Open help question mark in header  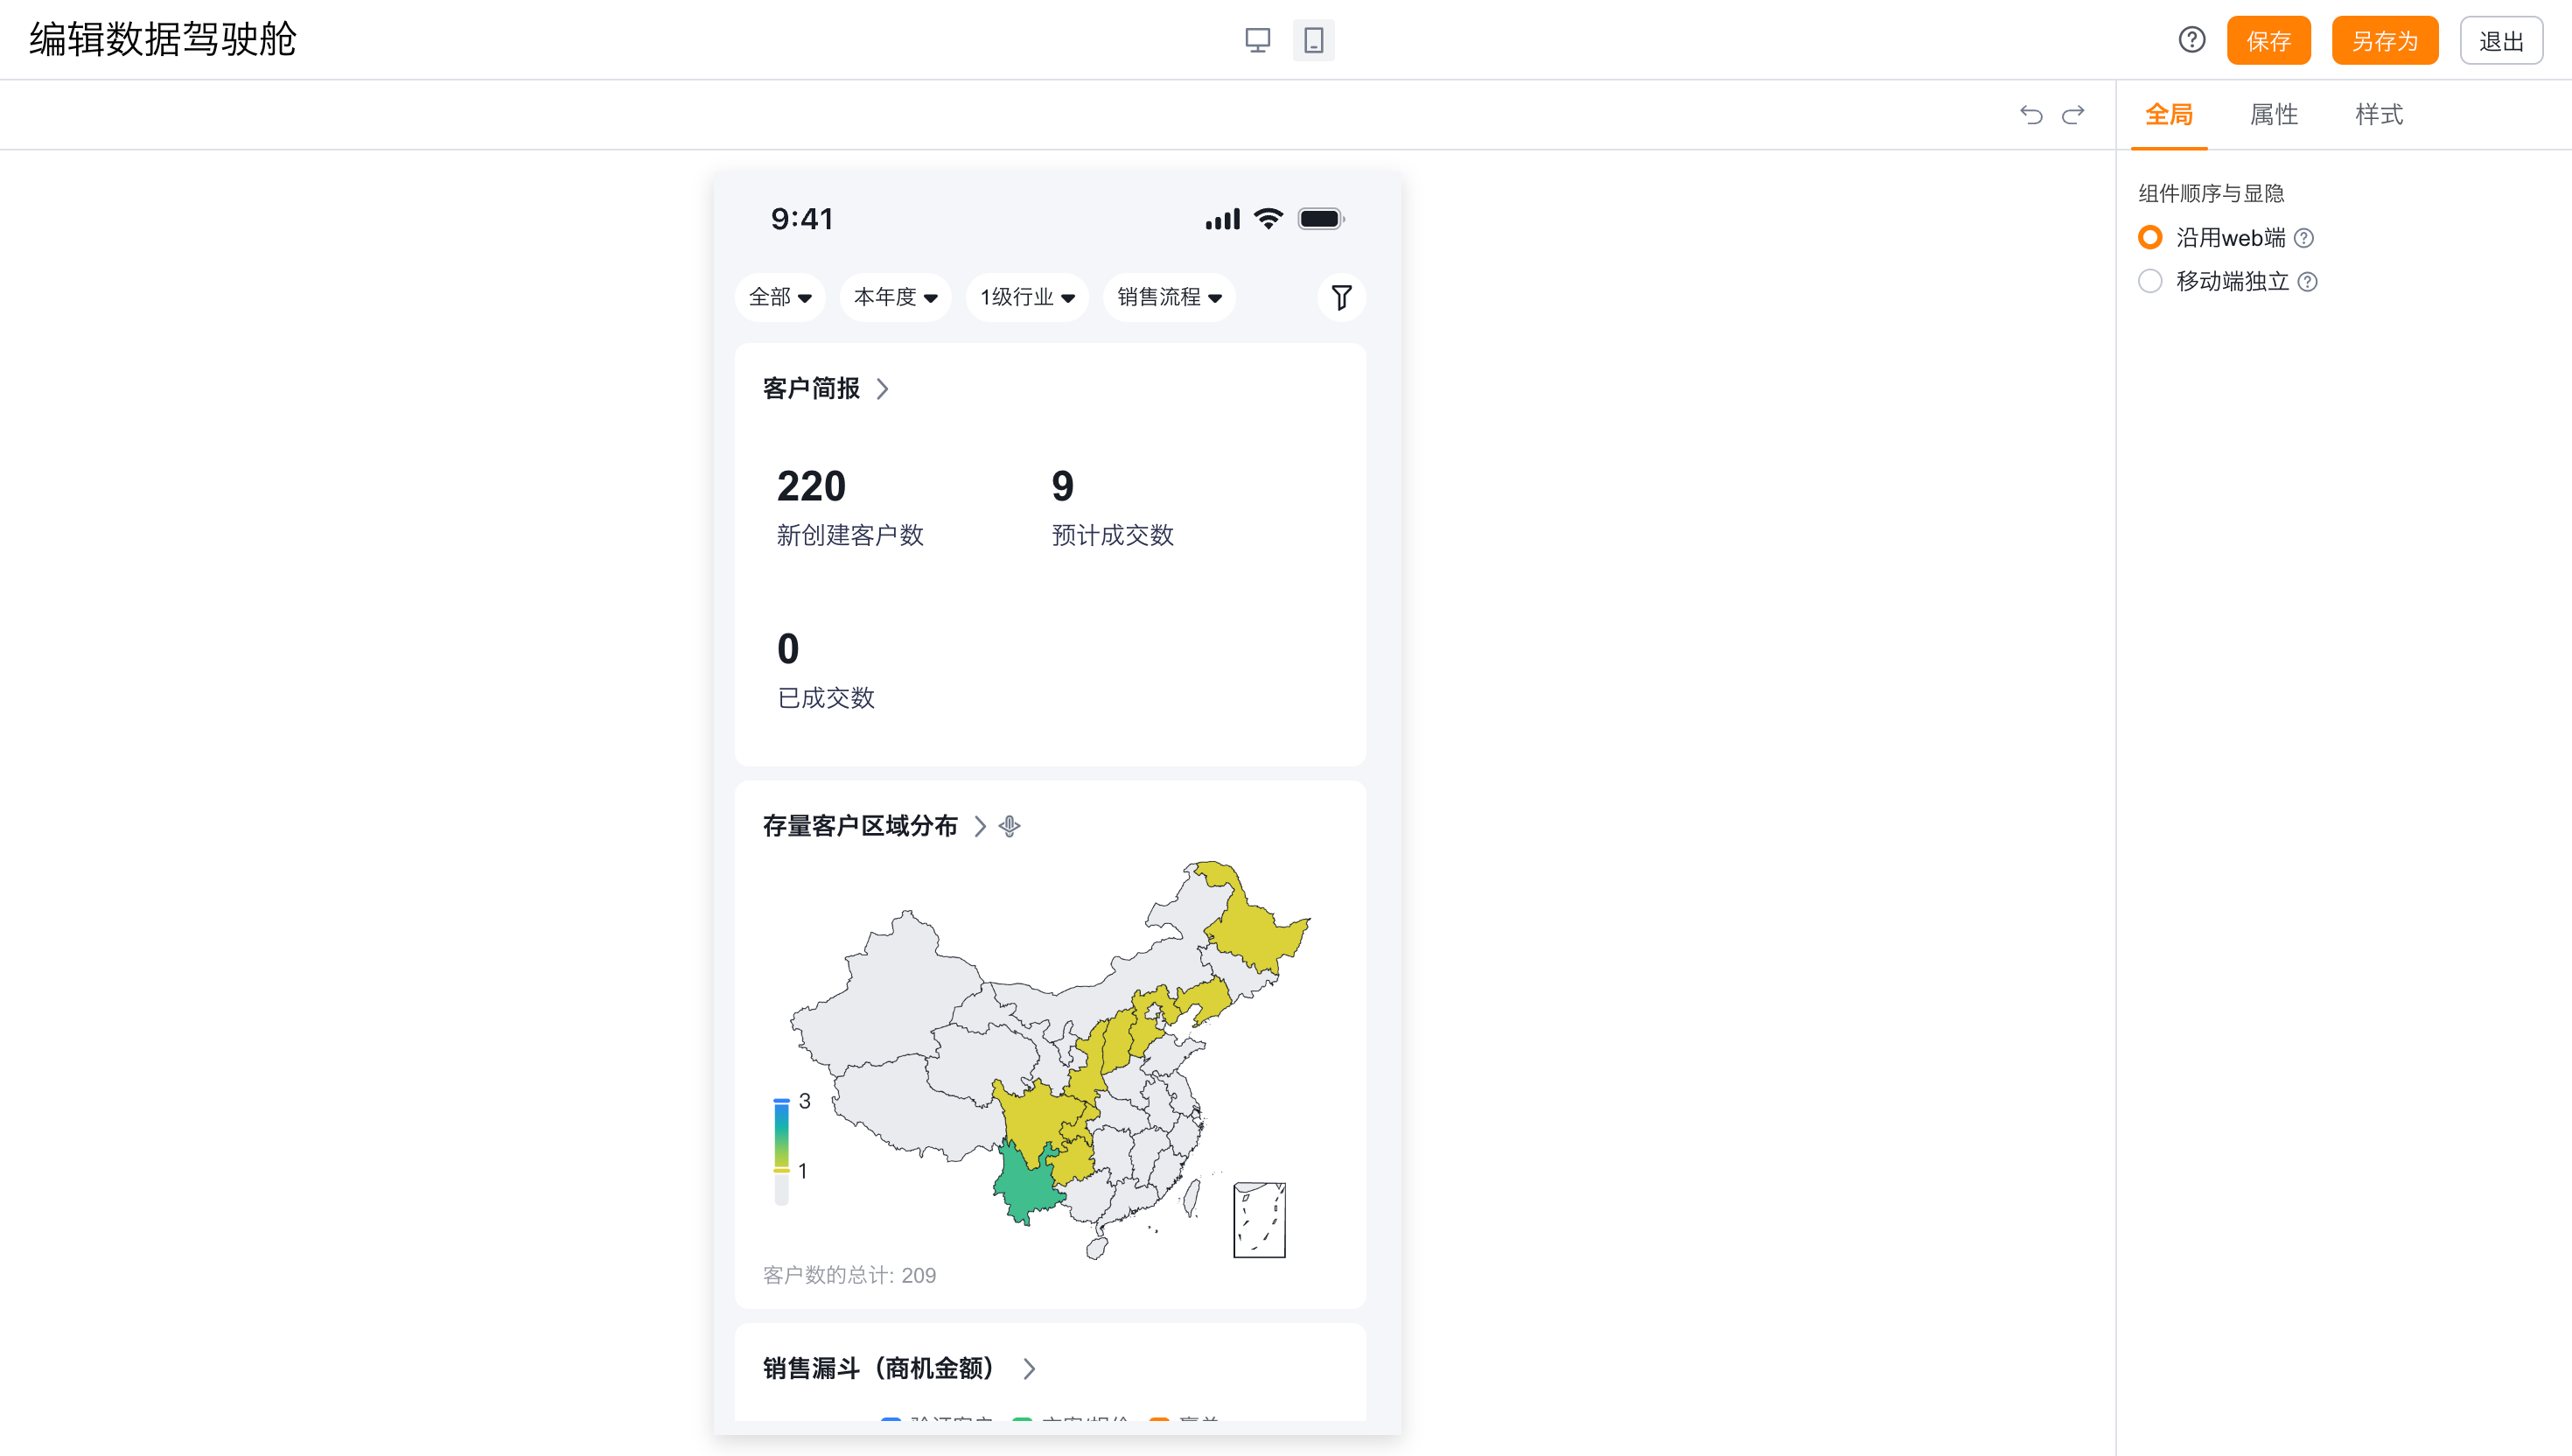2191,40
